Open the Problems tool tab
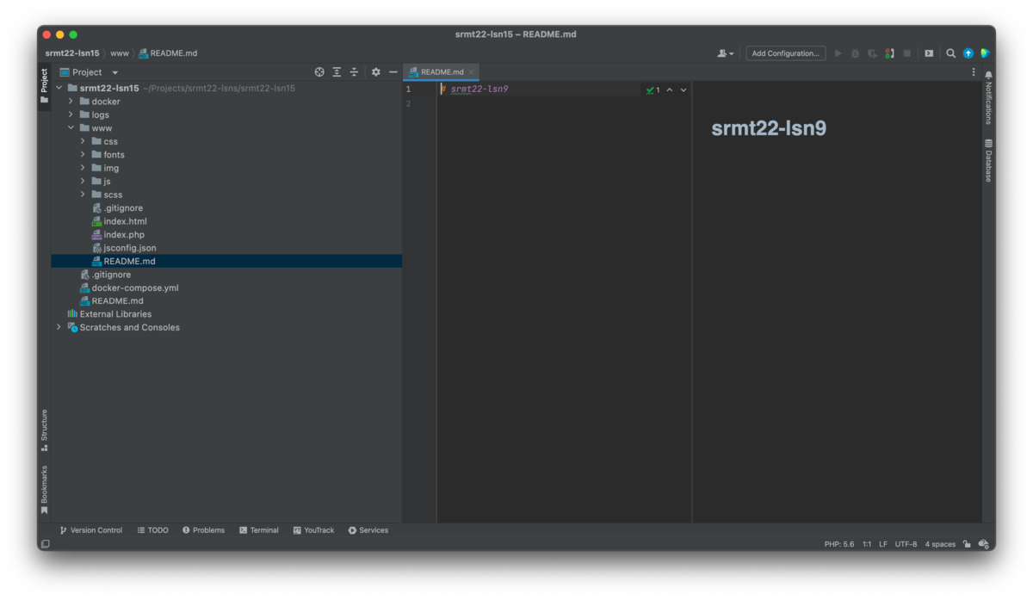 pos(203,530)
